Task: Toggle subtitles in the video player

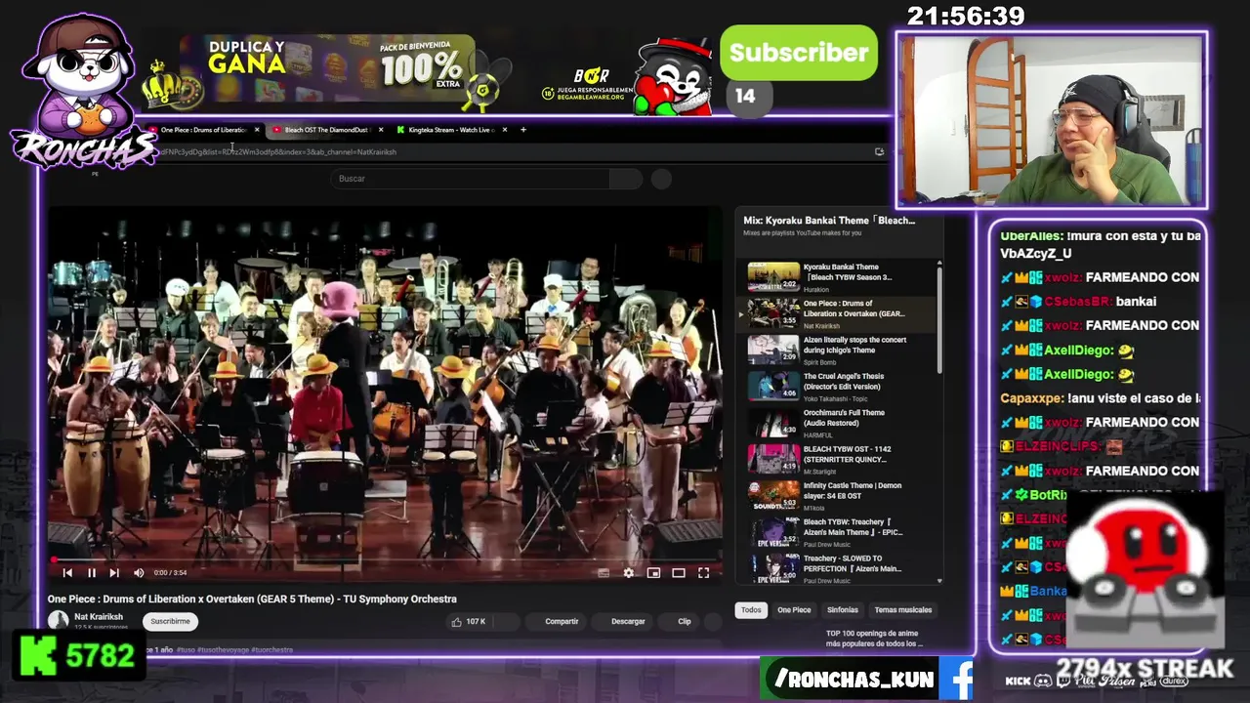Action: (604, 573)
